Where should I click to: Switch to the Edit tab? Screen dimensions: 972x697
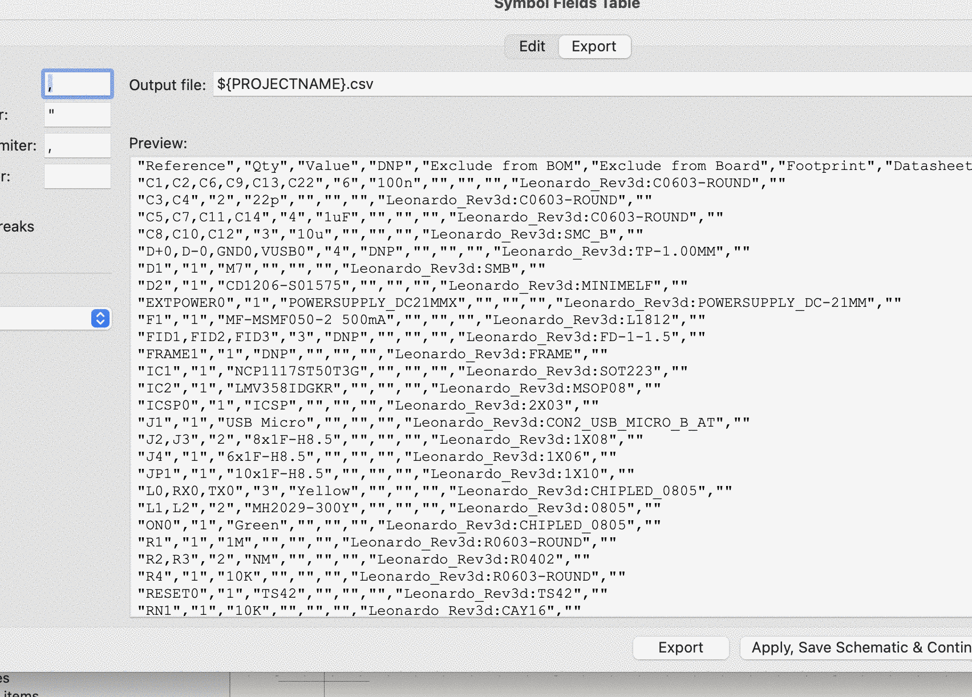point(532,47)
